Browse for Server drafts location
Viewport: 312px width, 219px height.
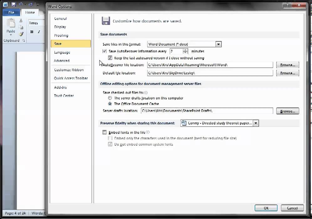pos(288,111)
